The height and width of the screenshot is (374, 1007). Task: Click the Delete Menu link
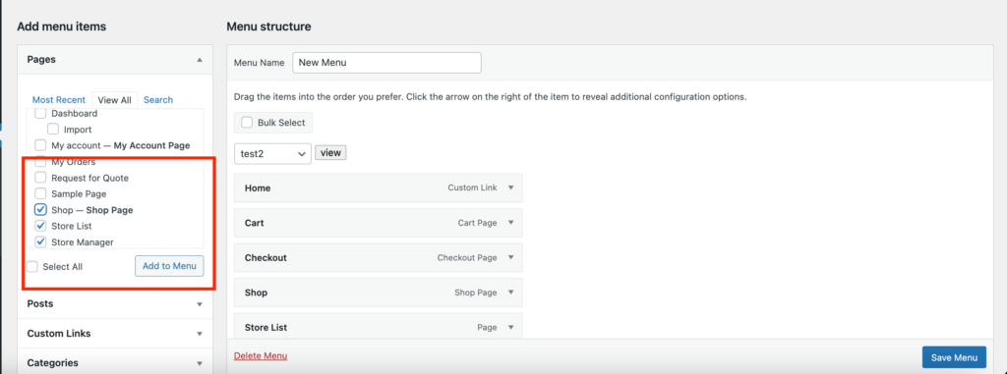(261, 356)
